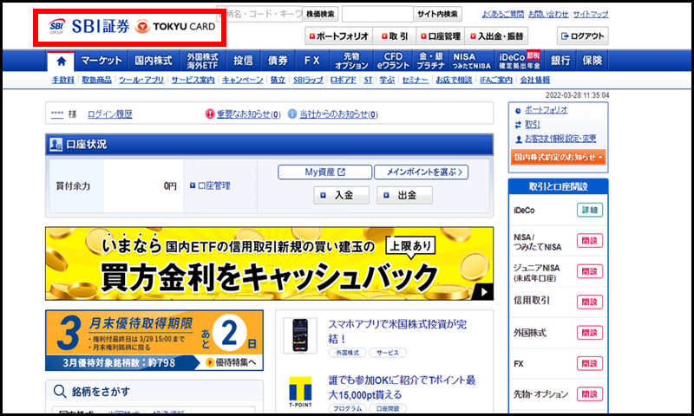Click 開設 for 外国株式
The width and height of the screenshot is (694, 416).
(590, 333)
